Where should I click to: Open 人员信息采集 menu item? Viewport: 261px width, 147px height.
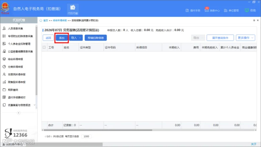[x=16, y=28]
